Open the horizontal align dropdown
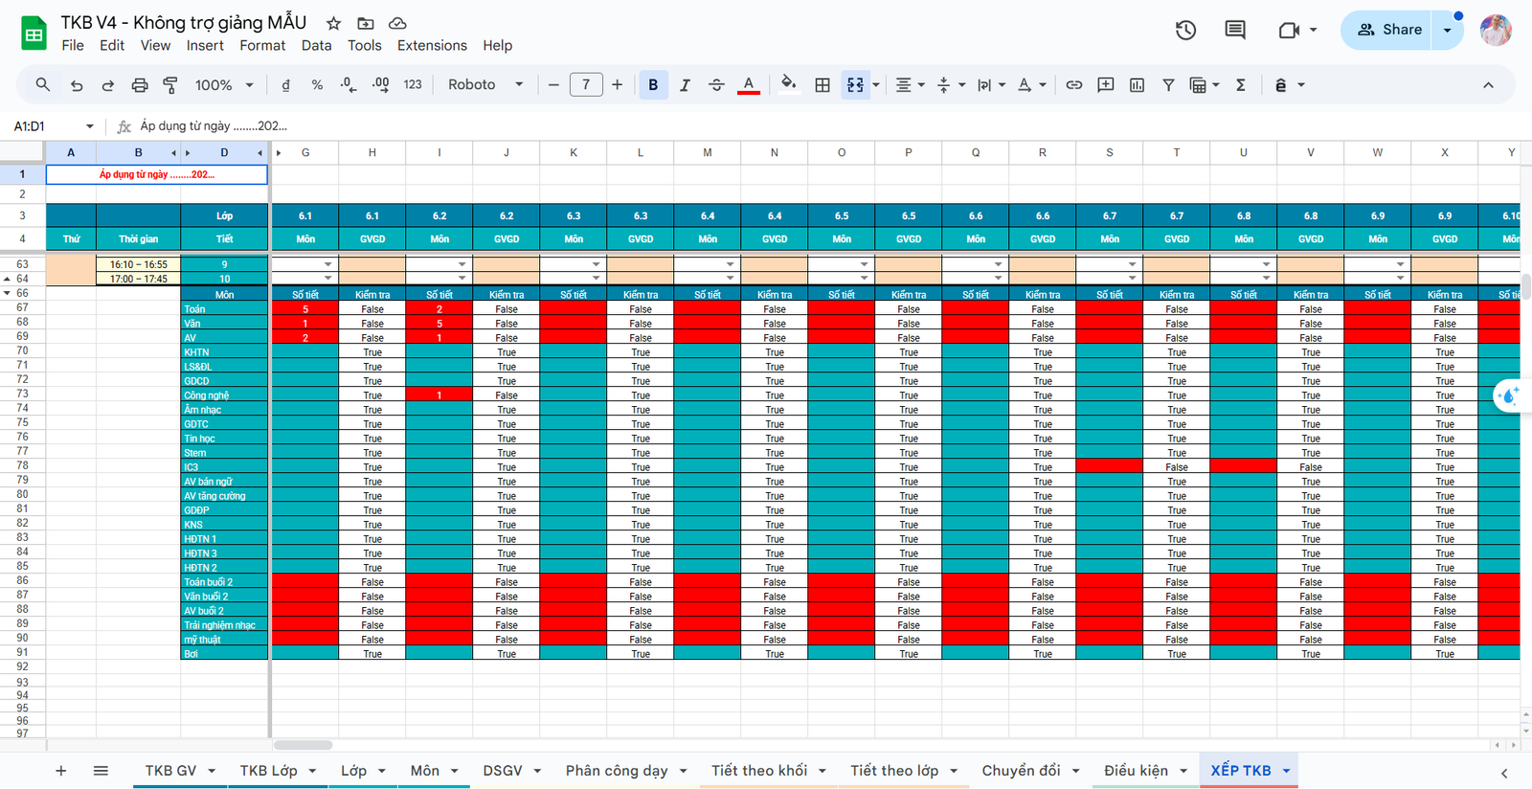Screen dimensions: 1532x789 coord(910,85)
